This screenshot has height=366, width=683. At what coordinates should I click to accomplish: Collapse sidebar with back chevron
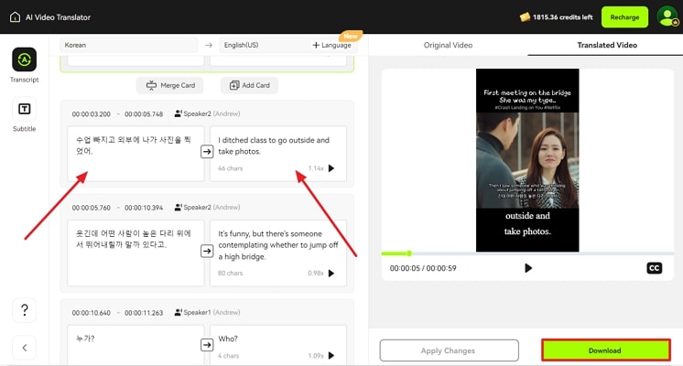pyautogui.click(x=25, y=348)
